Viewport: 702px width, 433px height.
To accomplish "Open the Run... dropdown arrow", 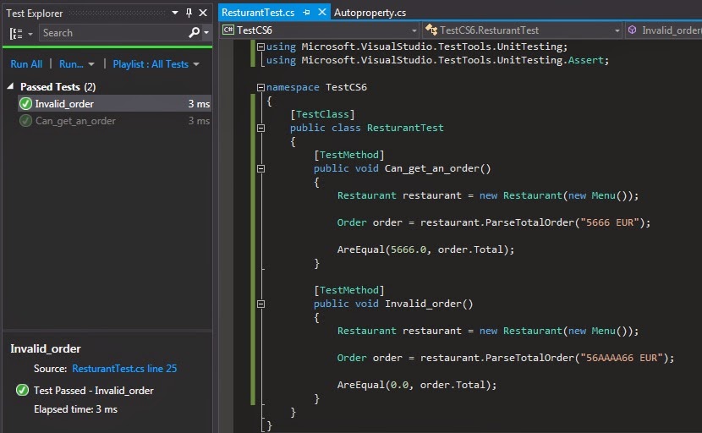I will [91, 64].
